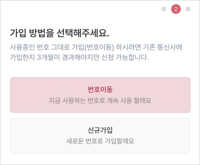The image size is (200, 165).
Task: Click the '기존 통신사에' text in description
Action: (162, 47)
